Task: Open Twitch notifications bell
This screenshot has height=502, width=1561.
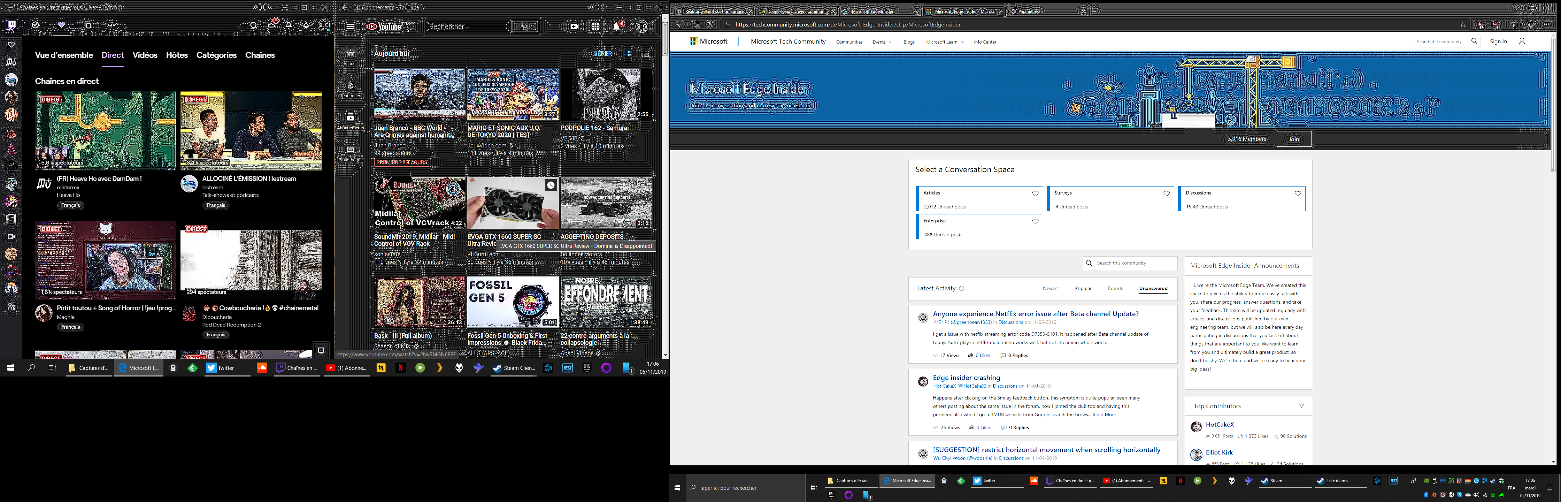Action: (289, 25)
